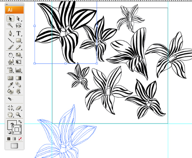
Task: Activate the Free Transform tool
Action: pos(18,62)
